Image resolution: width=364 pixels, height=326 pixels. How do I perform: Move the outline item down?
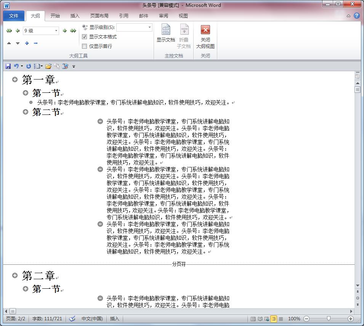pyautogui.click(x=17, y=43)
